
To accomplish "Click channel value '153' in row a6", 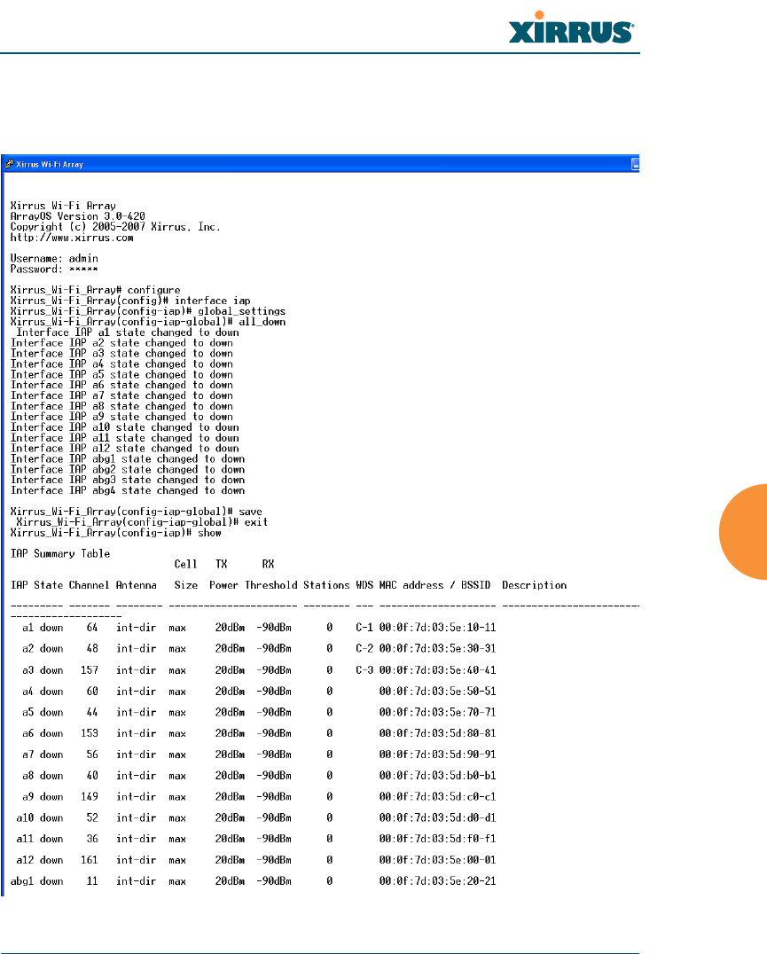I will [x=90, y=734].
